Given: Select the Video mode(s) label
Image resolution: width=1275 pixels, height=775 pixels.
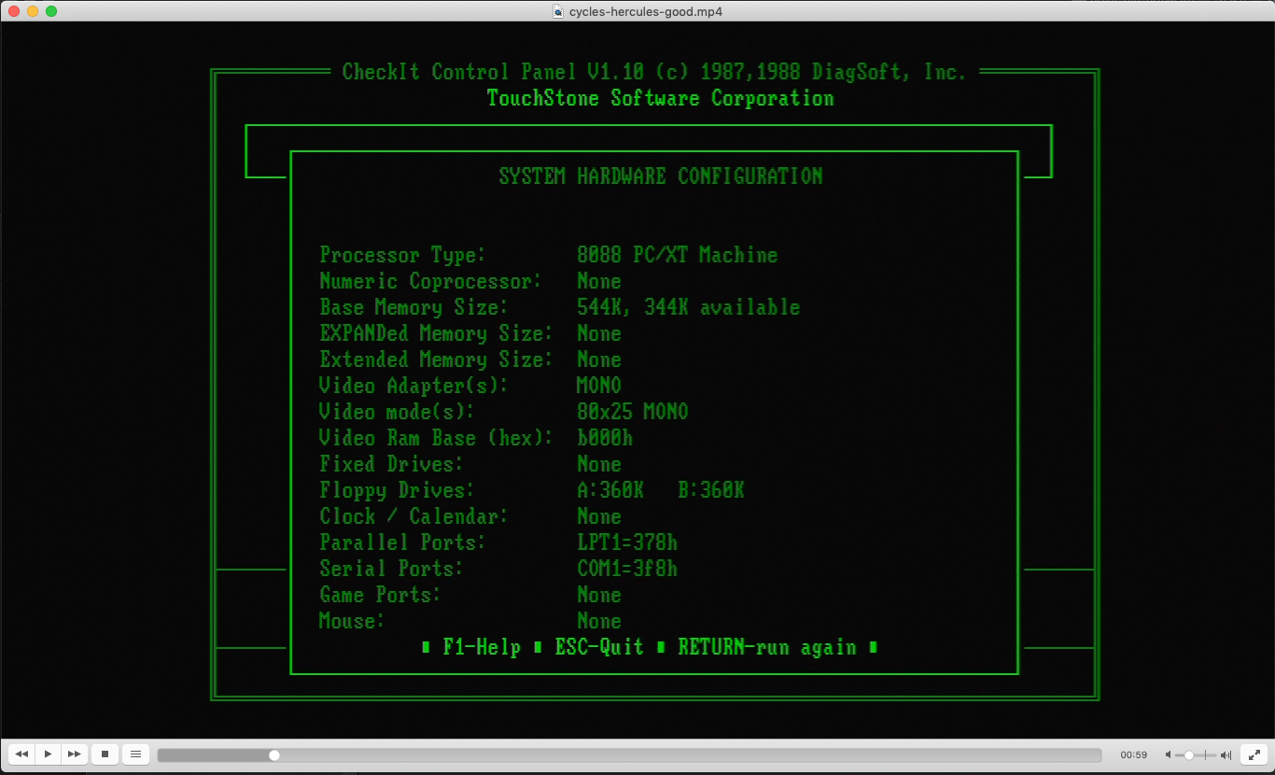Looking at the screenshot, I should 397,412.
